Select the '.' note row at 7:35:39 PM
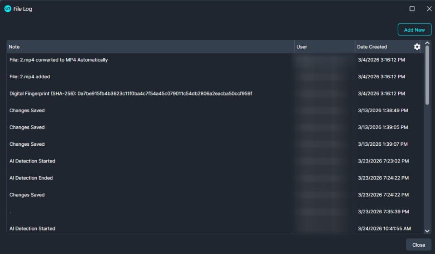The height and width of the screenshot is (254, 435). click(136, 212)
